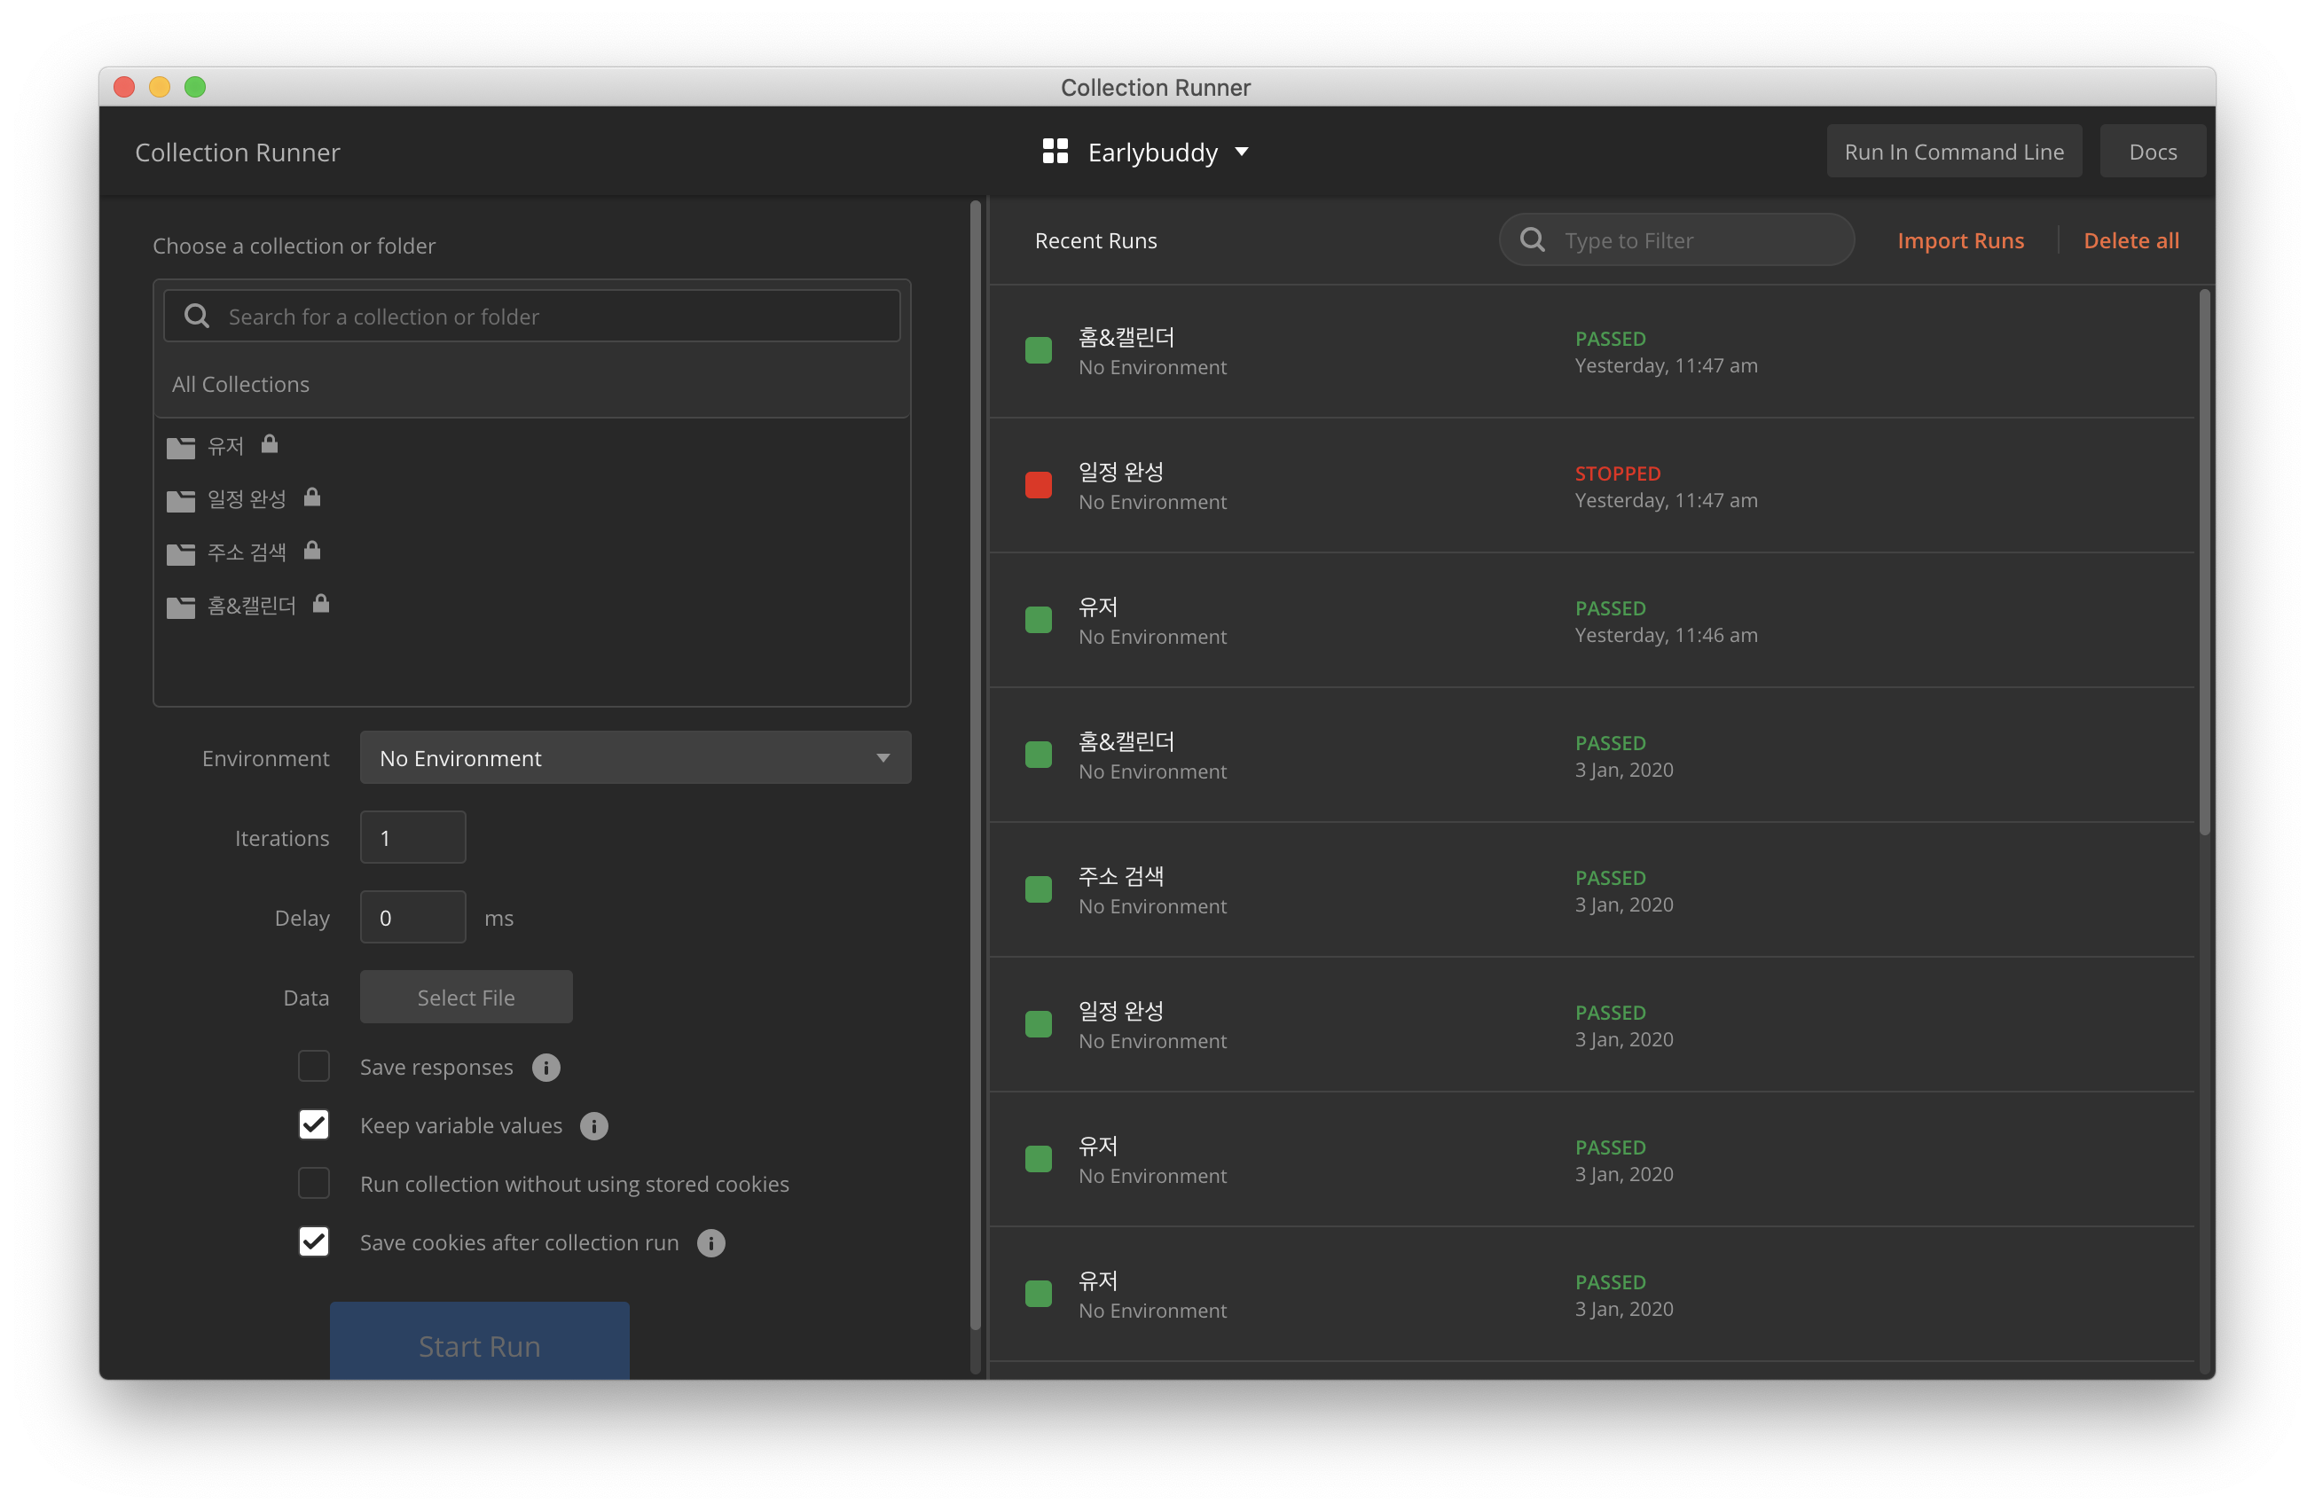Click info icon next to Save cookies option
Screen dimensions: 2315x1511
711,1243
